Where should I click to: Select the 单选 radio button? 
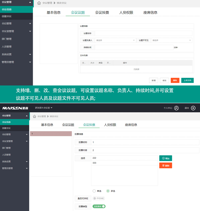point(94,191)
